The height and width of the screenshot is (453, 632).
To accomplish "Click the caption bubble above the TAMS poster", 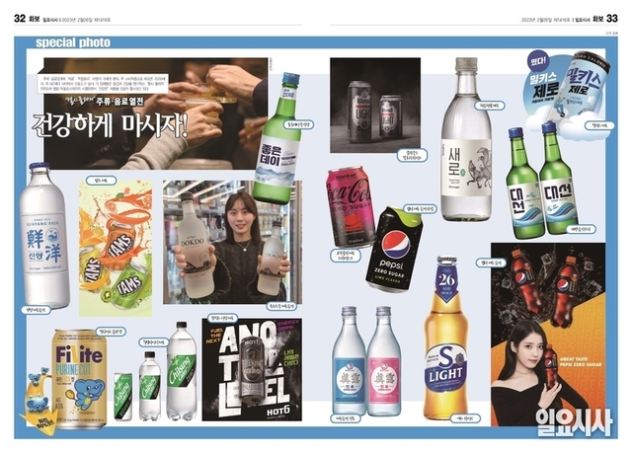I will 101,180.
